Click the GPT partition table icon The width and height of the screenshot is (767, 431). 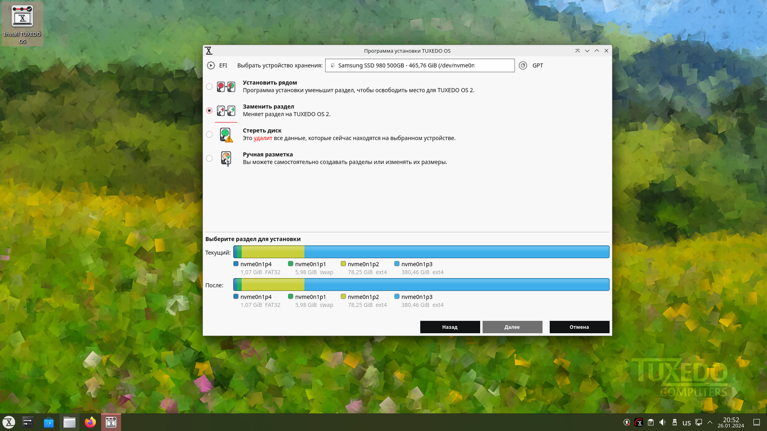(x=523, y=65)
